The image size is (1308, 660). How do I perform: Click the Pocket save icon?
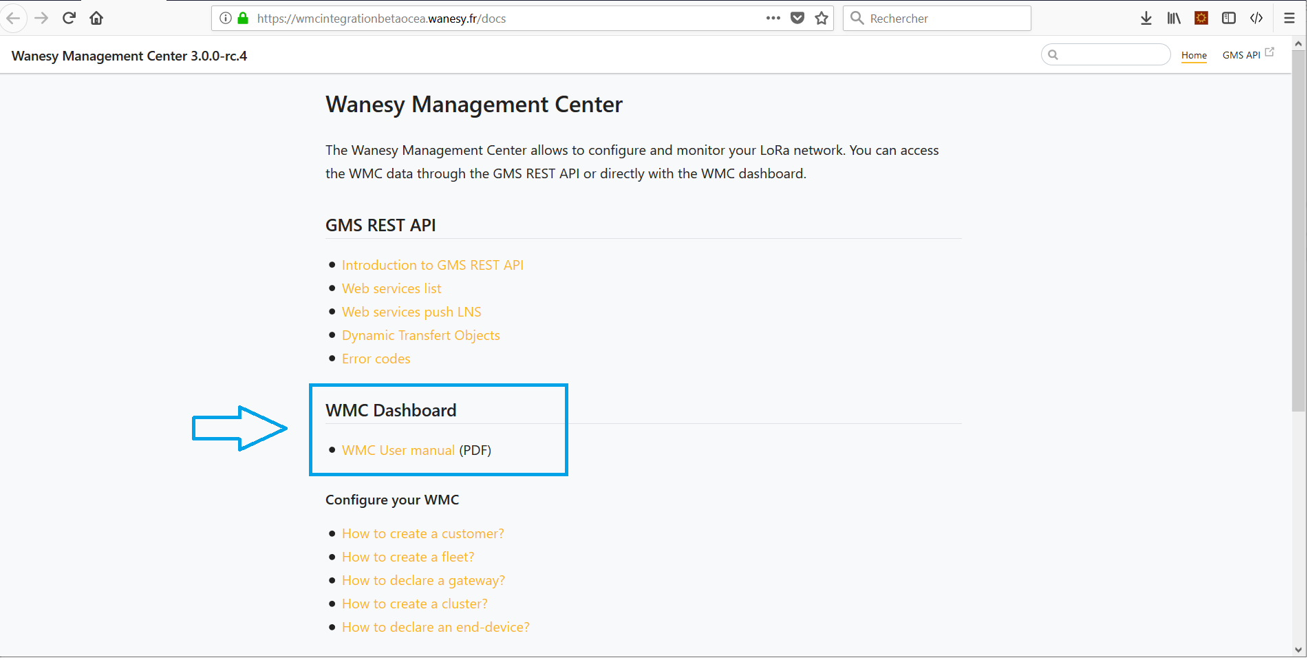[x=797, y=18]
